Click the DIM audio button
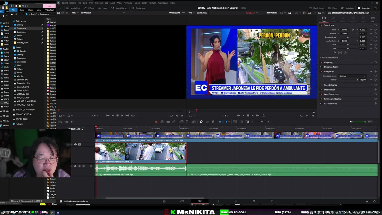Screen dimensions: 382x215 370,122
